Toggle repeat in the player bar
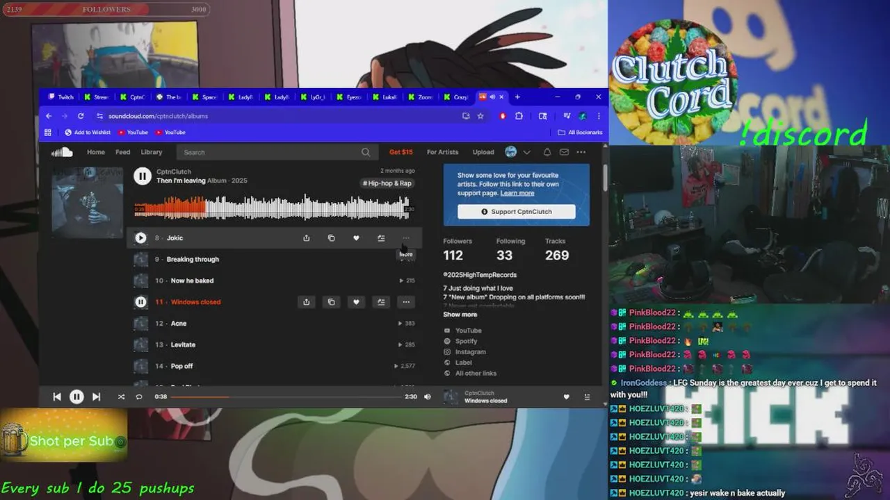 [139, 397]
